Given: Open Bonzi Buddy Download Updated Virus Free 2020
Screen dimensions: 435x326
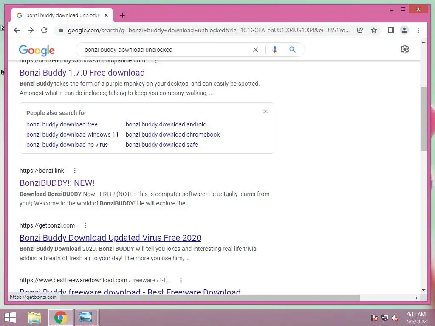Looking at the screenshot, I should point(110,238).
